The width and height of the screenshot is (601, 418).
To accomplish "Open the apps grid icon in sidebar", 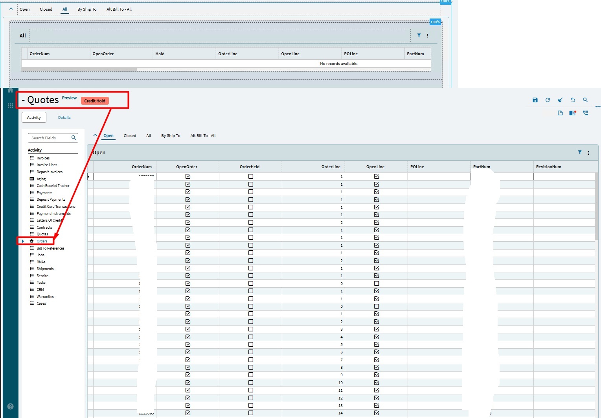I will click(10, 105).
